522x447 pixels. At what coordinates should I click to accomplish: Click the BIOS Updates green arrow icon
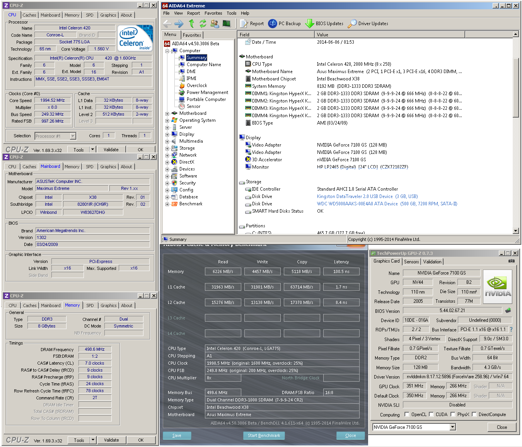click(309, 24)
